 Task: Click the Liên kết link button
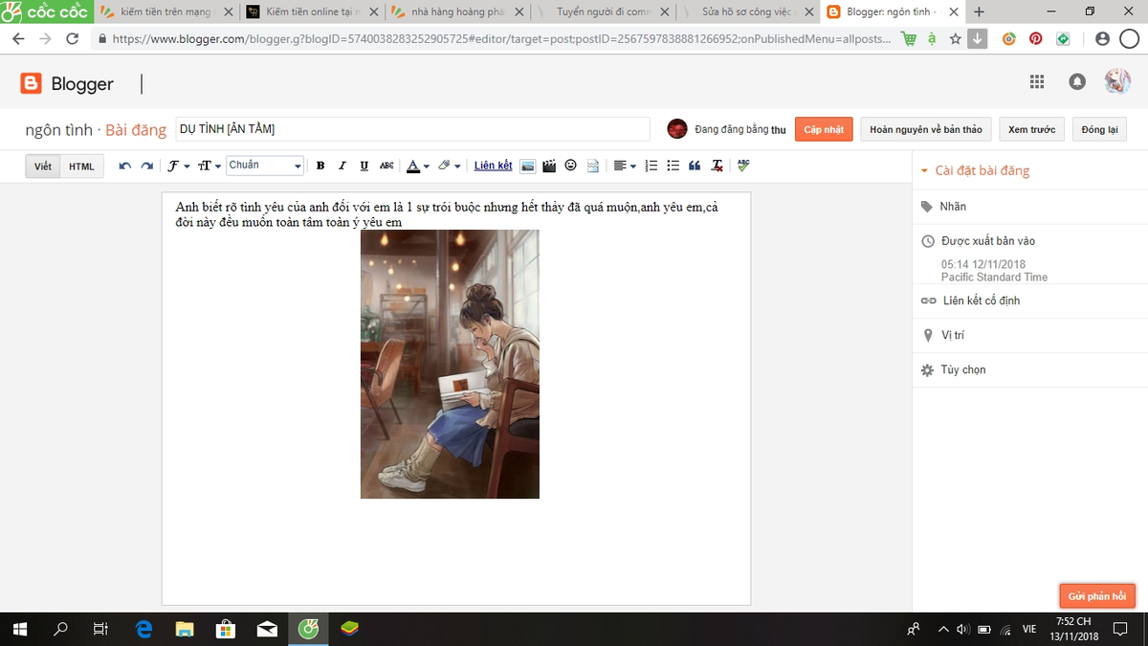pyautogui.click(x=493, y=166)
